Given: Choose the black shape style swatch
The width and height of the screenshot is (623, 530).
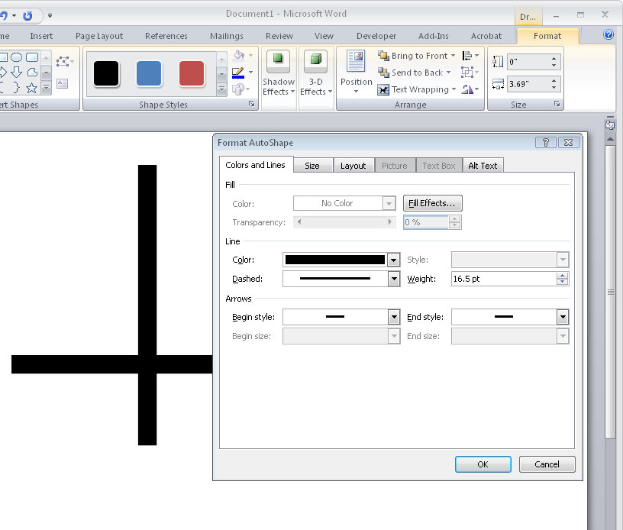Looking at the screenshot, I should coord(106,73).
